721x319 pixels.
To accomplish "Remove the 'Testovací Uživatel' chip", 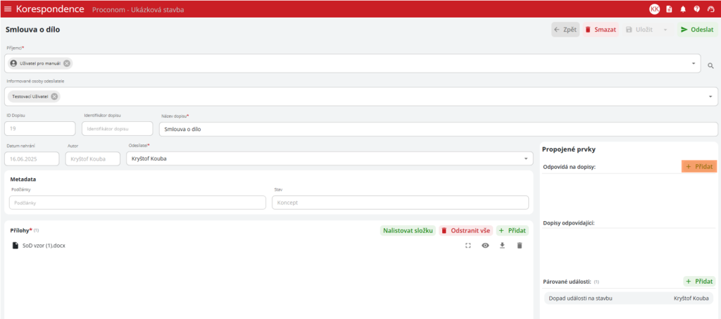I will tap(55, 96).
